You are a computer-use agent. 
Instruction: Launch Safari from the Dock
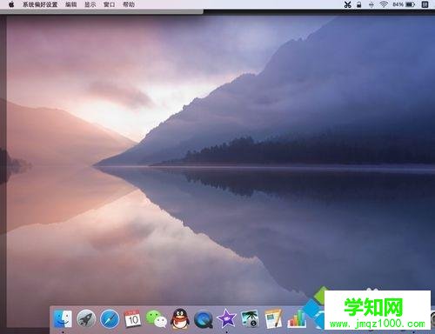point(110,319)
